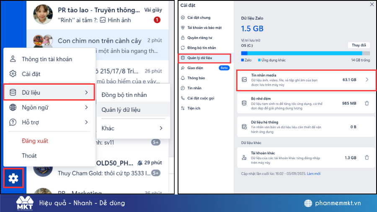
Task: Click the phone icon next to Cài đặt cuộc gọi
Action: (x=183, y=98)
